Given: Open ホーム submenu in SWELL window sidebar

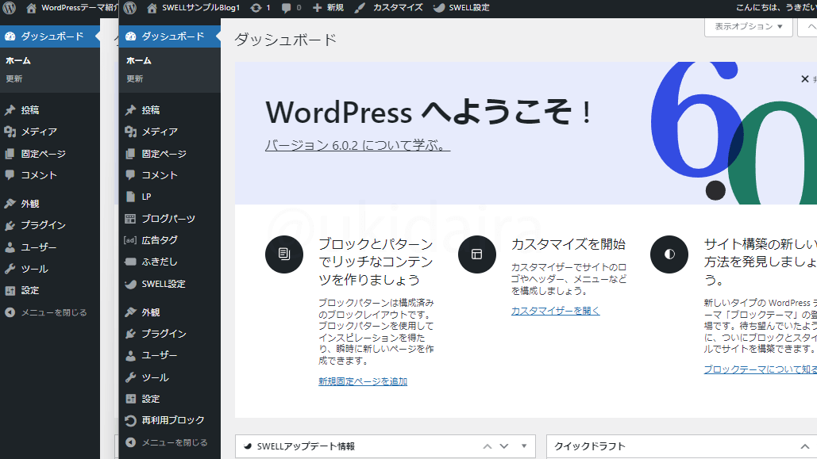Looking at the screenshot, I should (139, 61).
